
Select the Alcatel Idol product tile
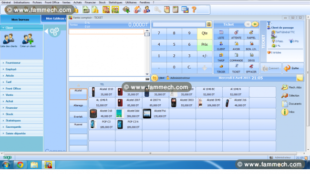point(129,113)
